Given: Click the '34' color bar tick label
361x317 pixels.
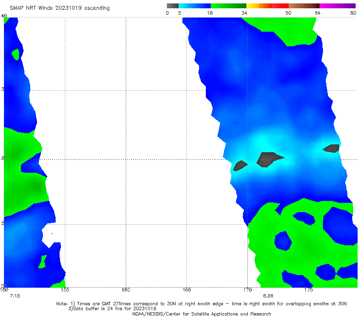Looking at the screenshot, I should pyautogui.click(x=244, y=13).
